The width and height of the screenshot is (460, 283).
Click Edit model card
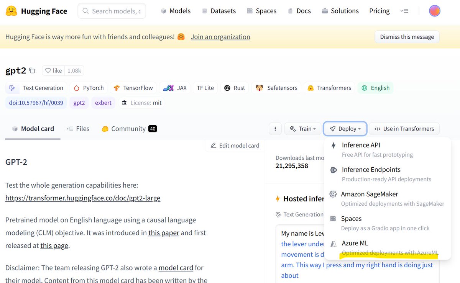click(235, 146)
